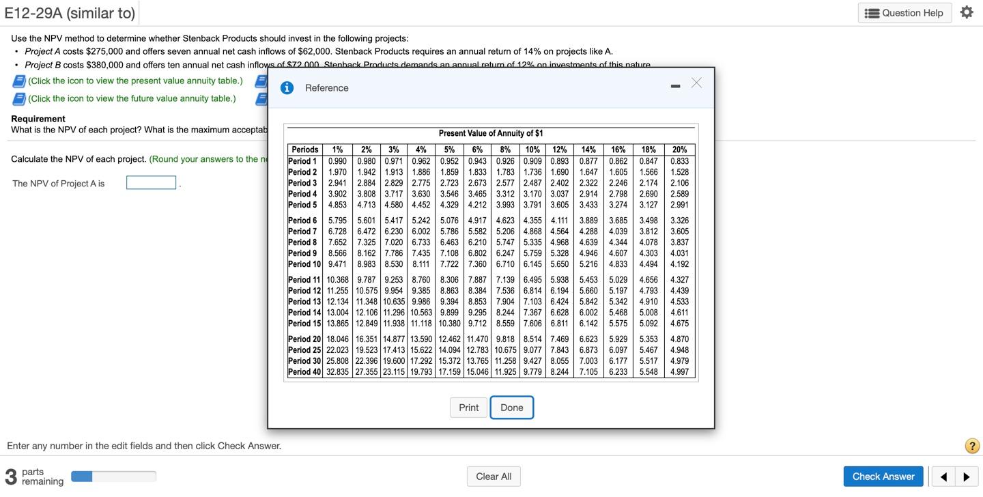Click the 1% column header
This screenshot has width=983, height=497.
point(337,150)
